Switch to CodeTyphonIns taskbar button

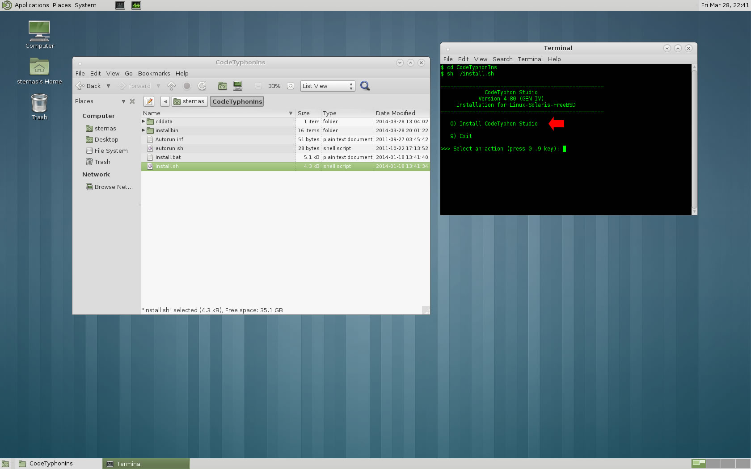point(59,464)
